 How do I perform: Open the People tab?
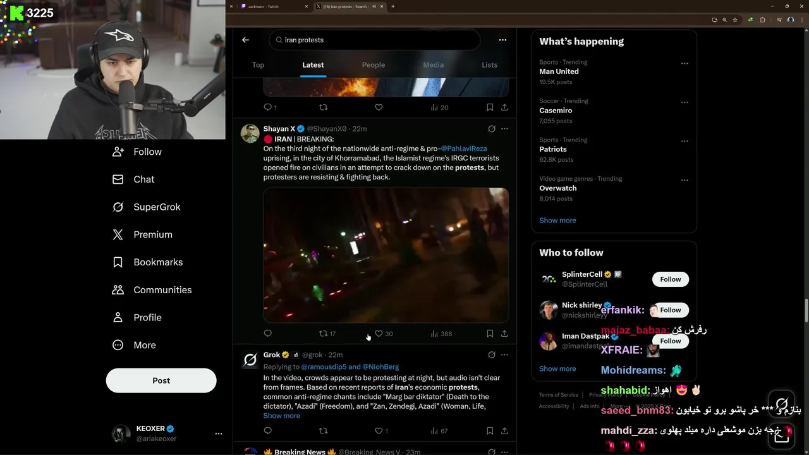coord(374,65)
